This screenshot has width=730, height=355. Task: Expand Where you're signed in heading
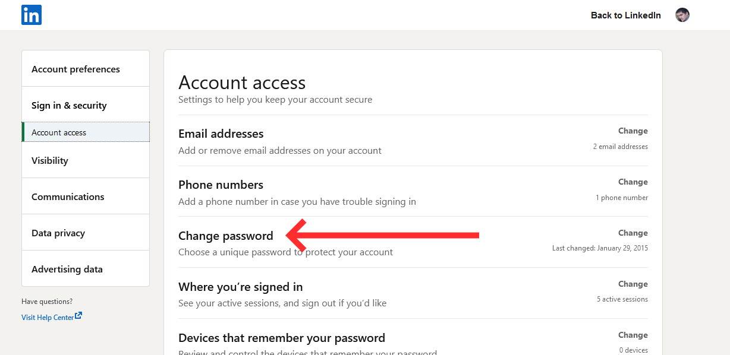click(240, 287)
